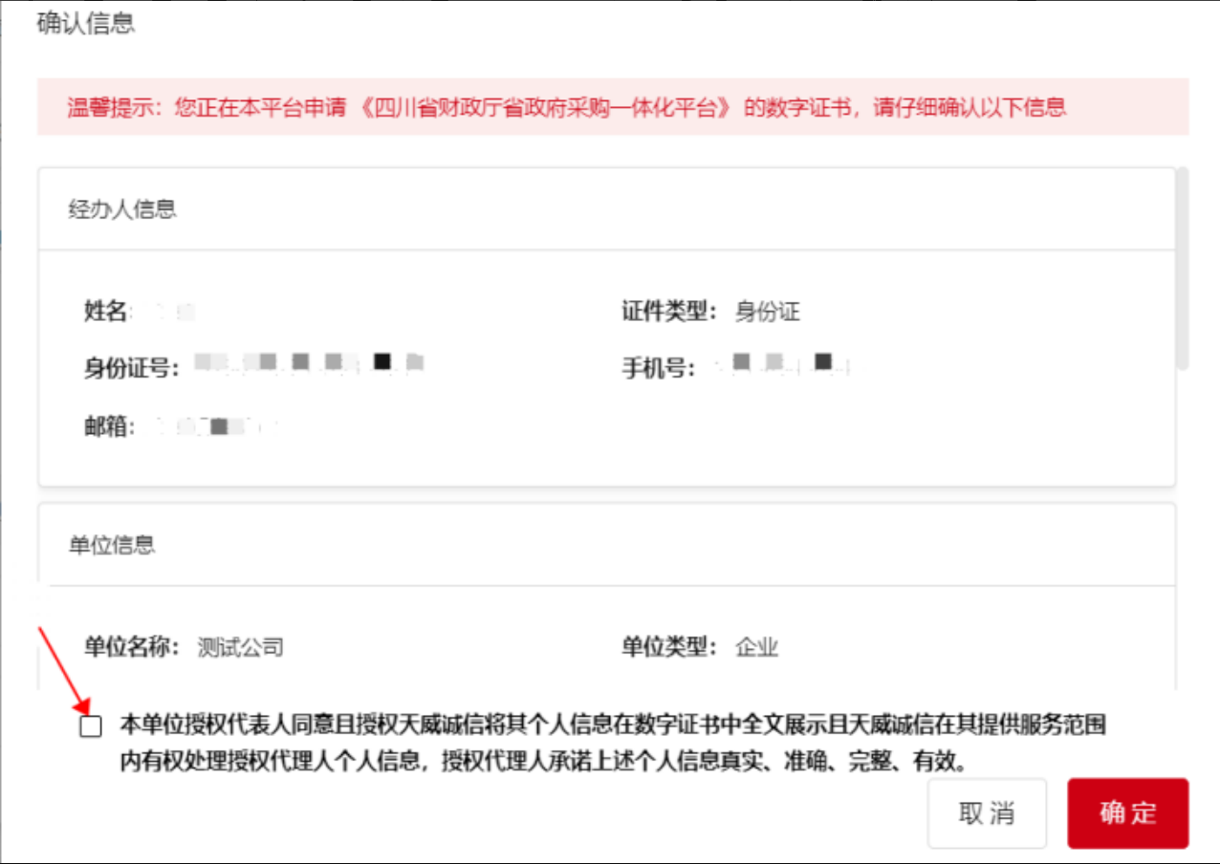Click the red 温馨提示 warning banner
The height and width of the screenshot is (864, 1220).
tap(612, 106)
